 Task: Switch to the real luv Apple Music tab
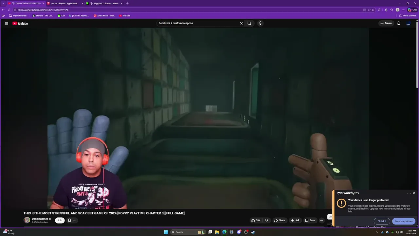pyautogui.click(x=64, y=3)
